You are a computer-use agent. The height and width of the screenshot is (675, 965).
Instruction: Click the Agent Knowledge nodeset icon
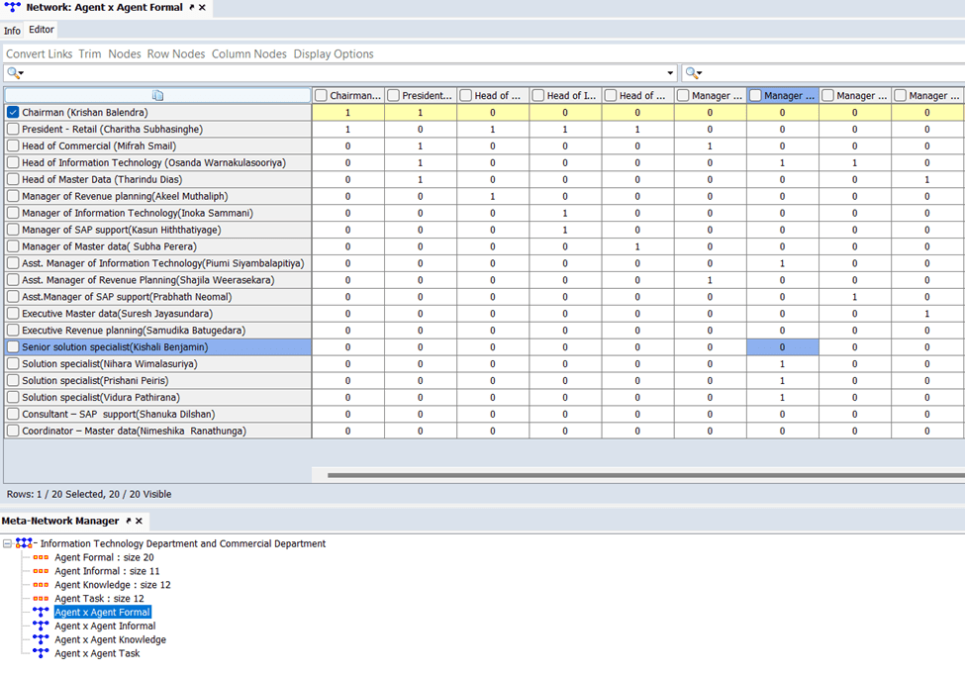tap(41, 585)
